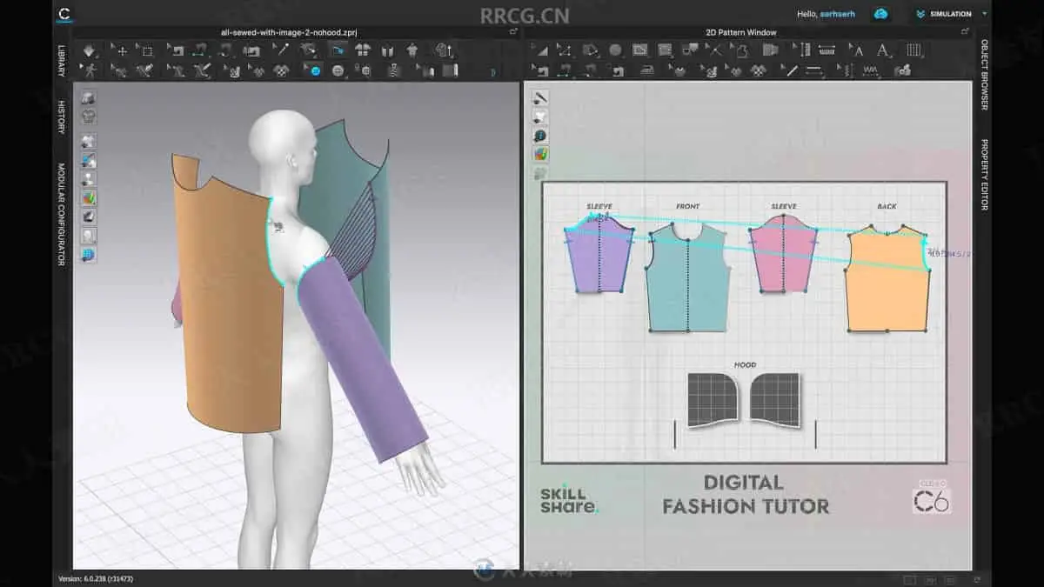Viewport: 1044px width, 587px height.
Task: Expand the 3D window pop-out control
Action: click(x=513, y=32)
